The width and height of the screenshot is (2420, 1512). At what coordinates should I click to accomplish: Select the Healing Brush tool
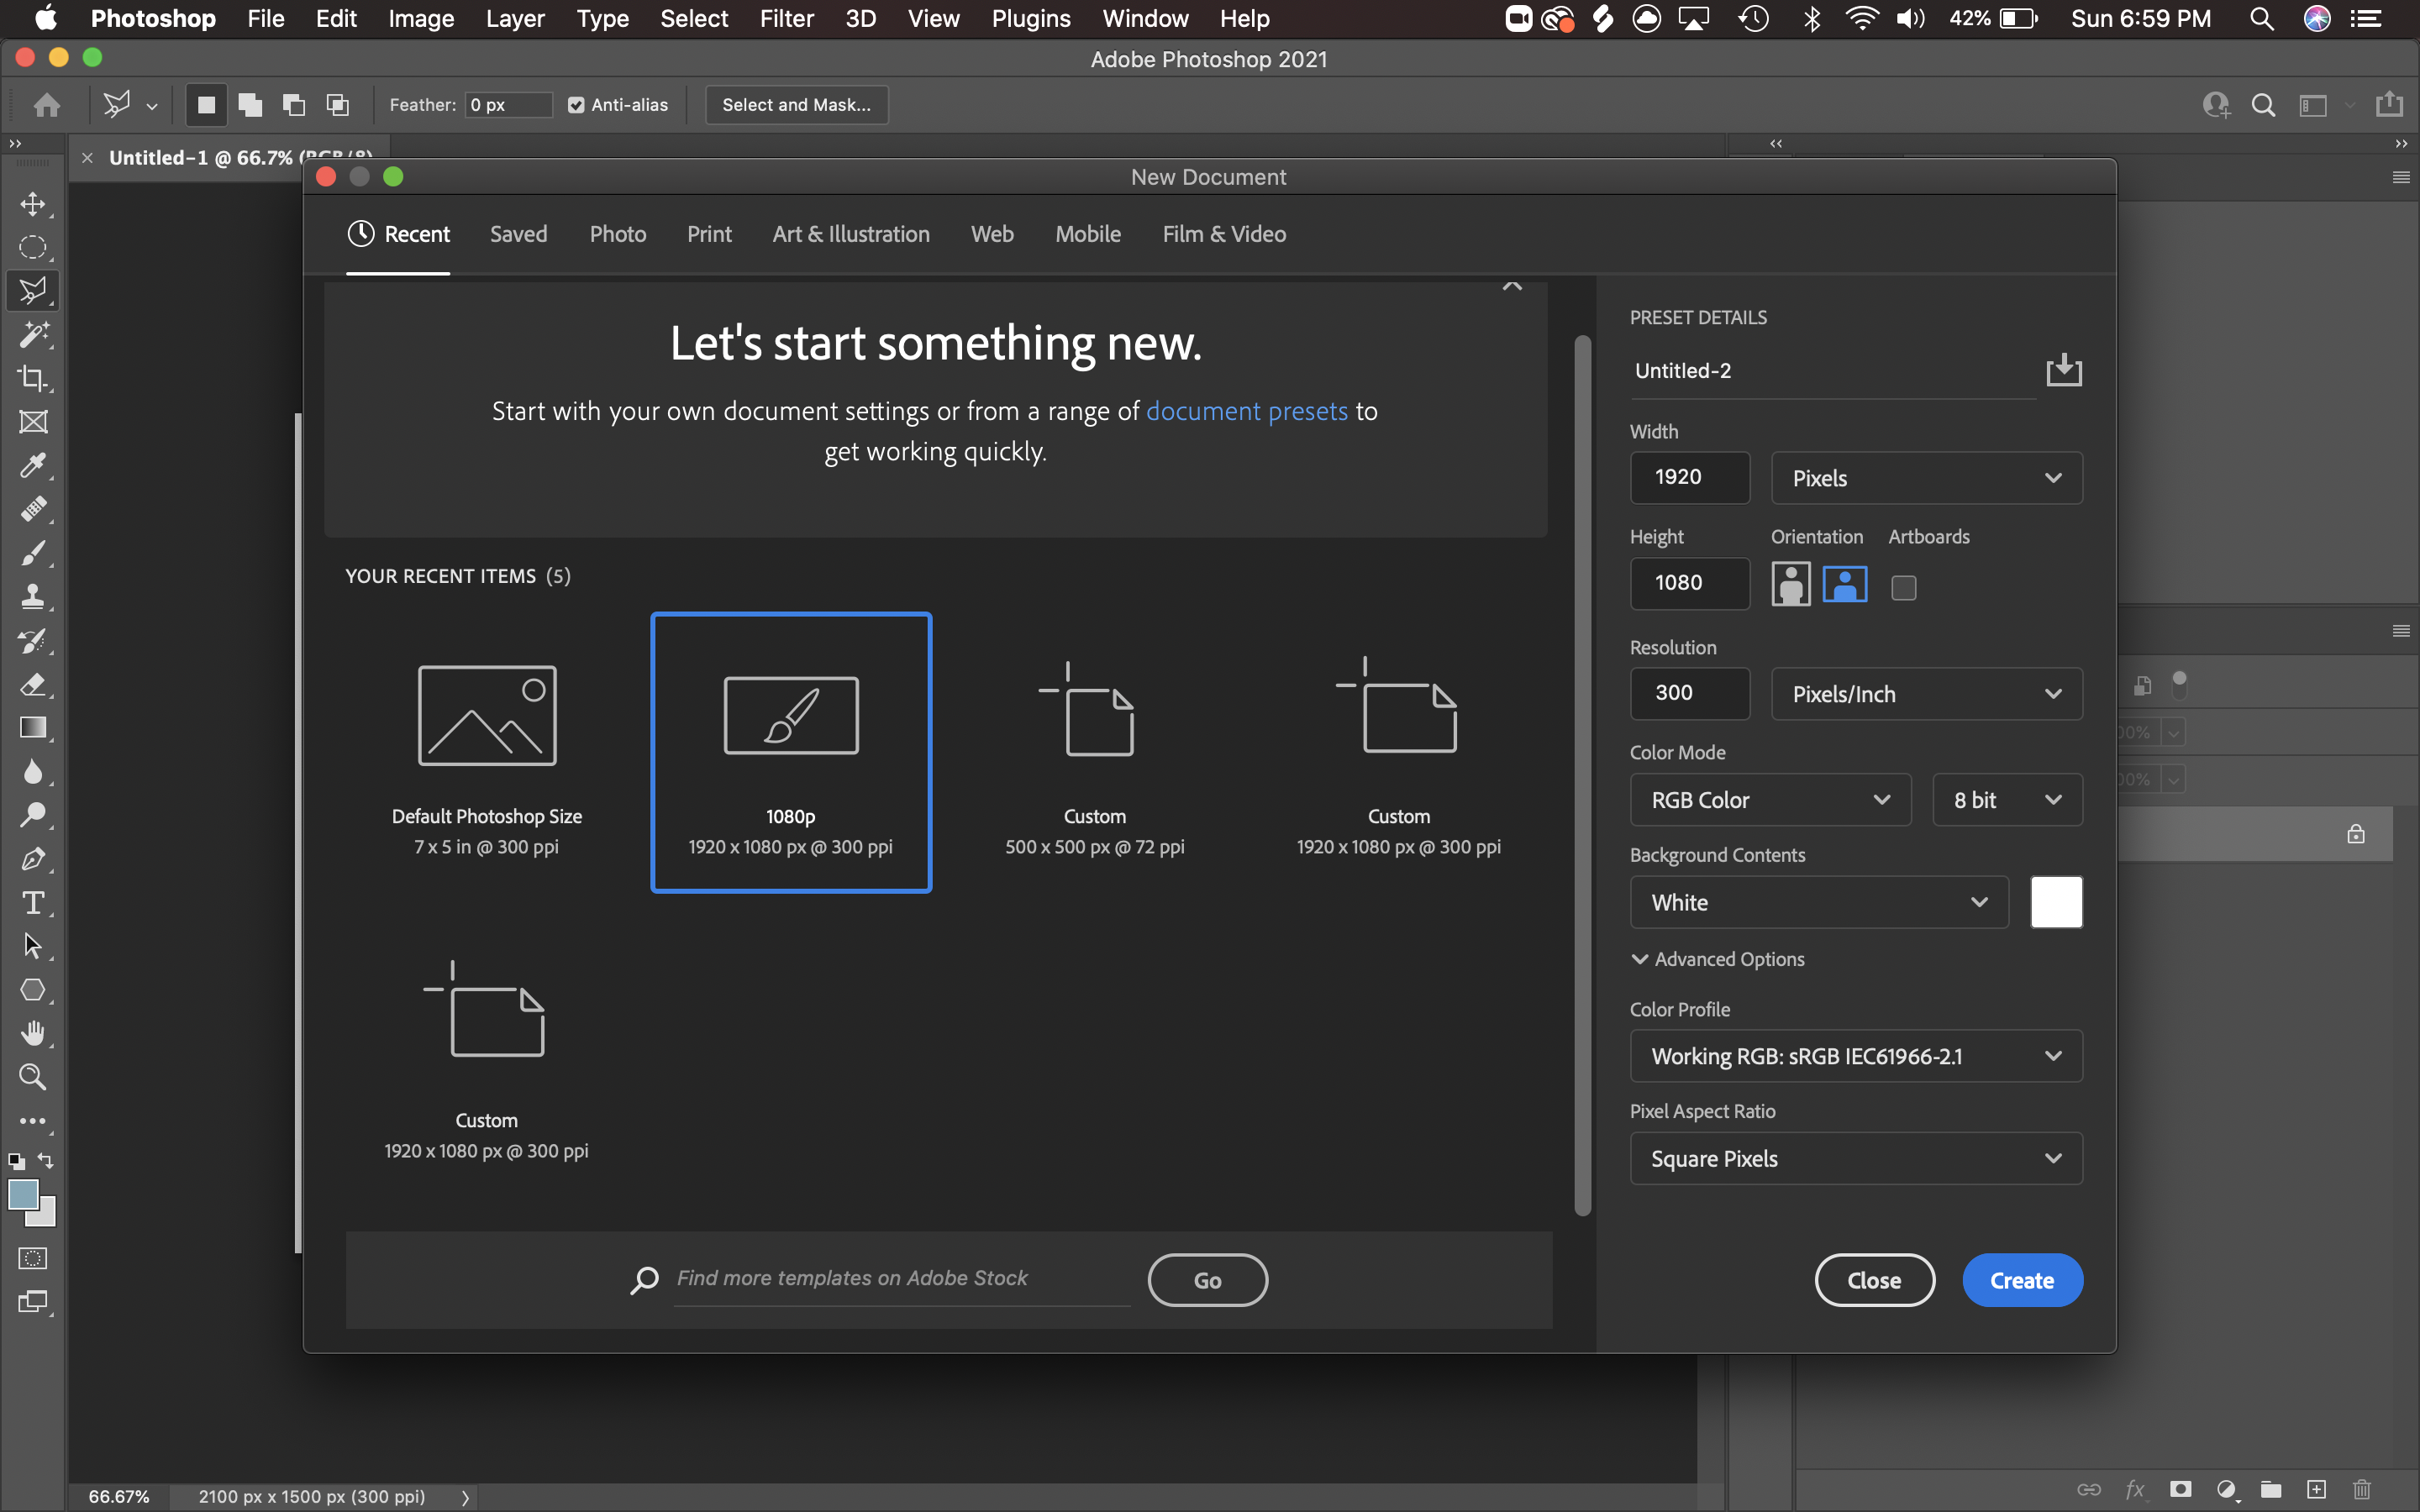(33, 509)
